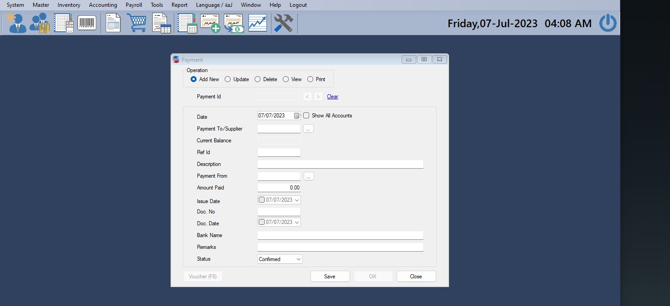Viewport: 670px width, 306px height.
Task: Open the notebook with calendar icon
Action: [x=187, y=23]
